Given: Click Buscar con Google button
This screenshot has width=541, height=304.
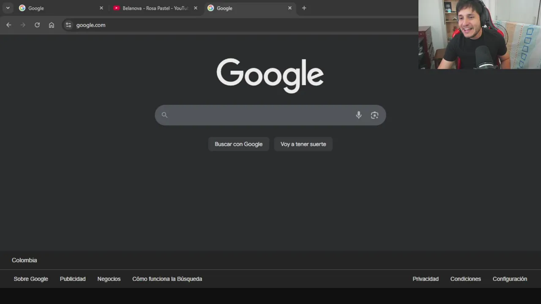Looking at the screenshot, I should coord(238,144).
